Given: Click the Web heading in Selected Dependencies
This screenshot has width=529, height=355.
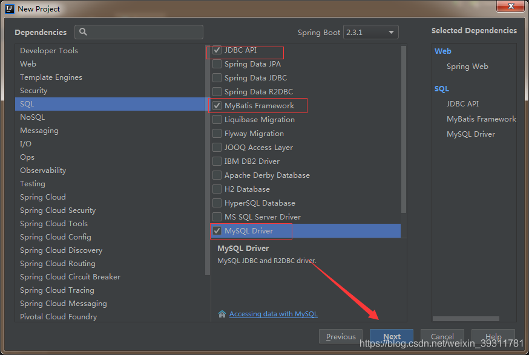Looking at the screenshot, I should click(x=442, y=51).
